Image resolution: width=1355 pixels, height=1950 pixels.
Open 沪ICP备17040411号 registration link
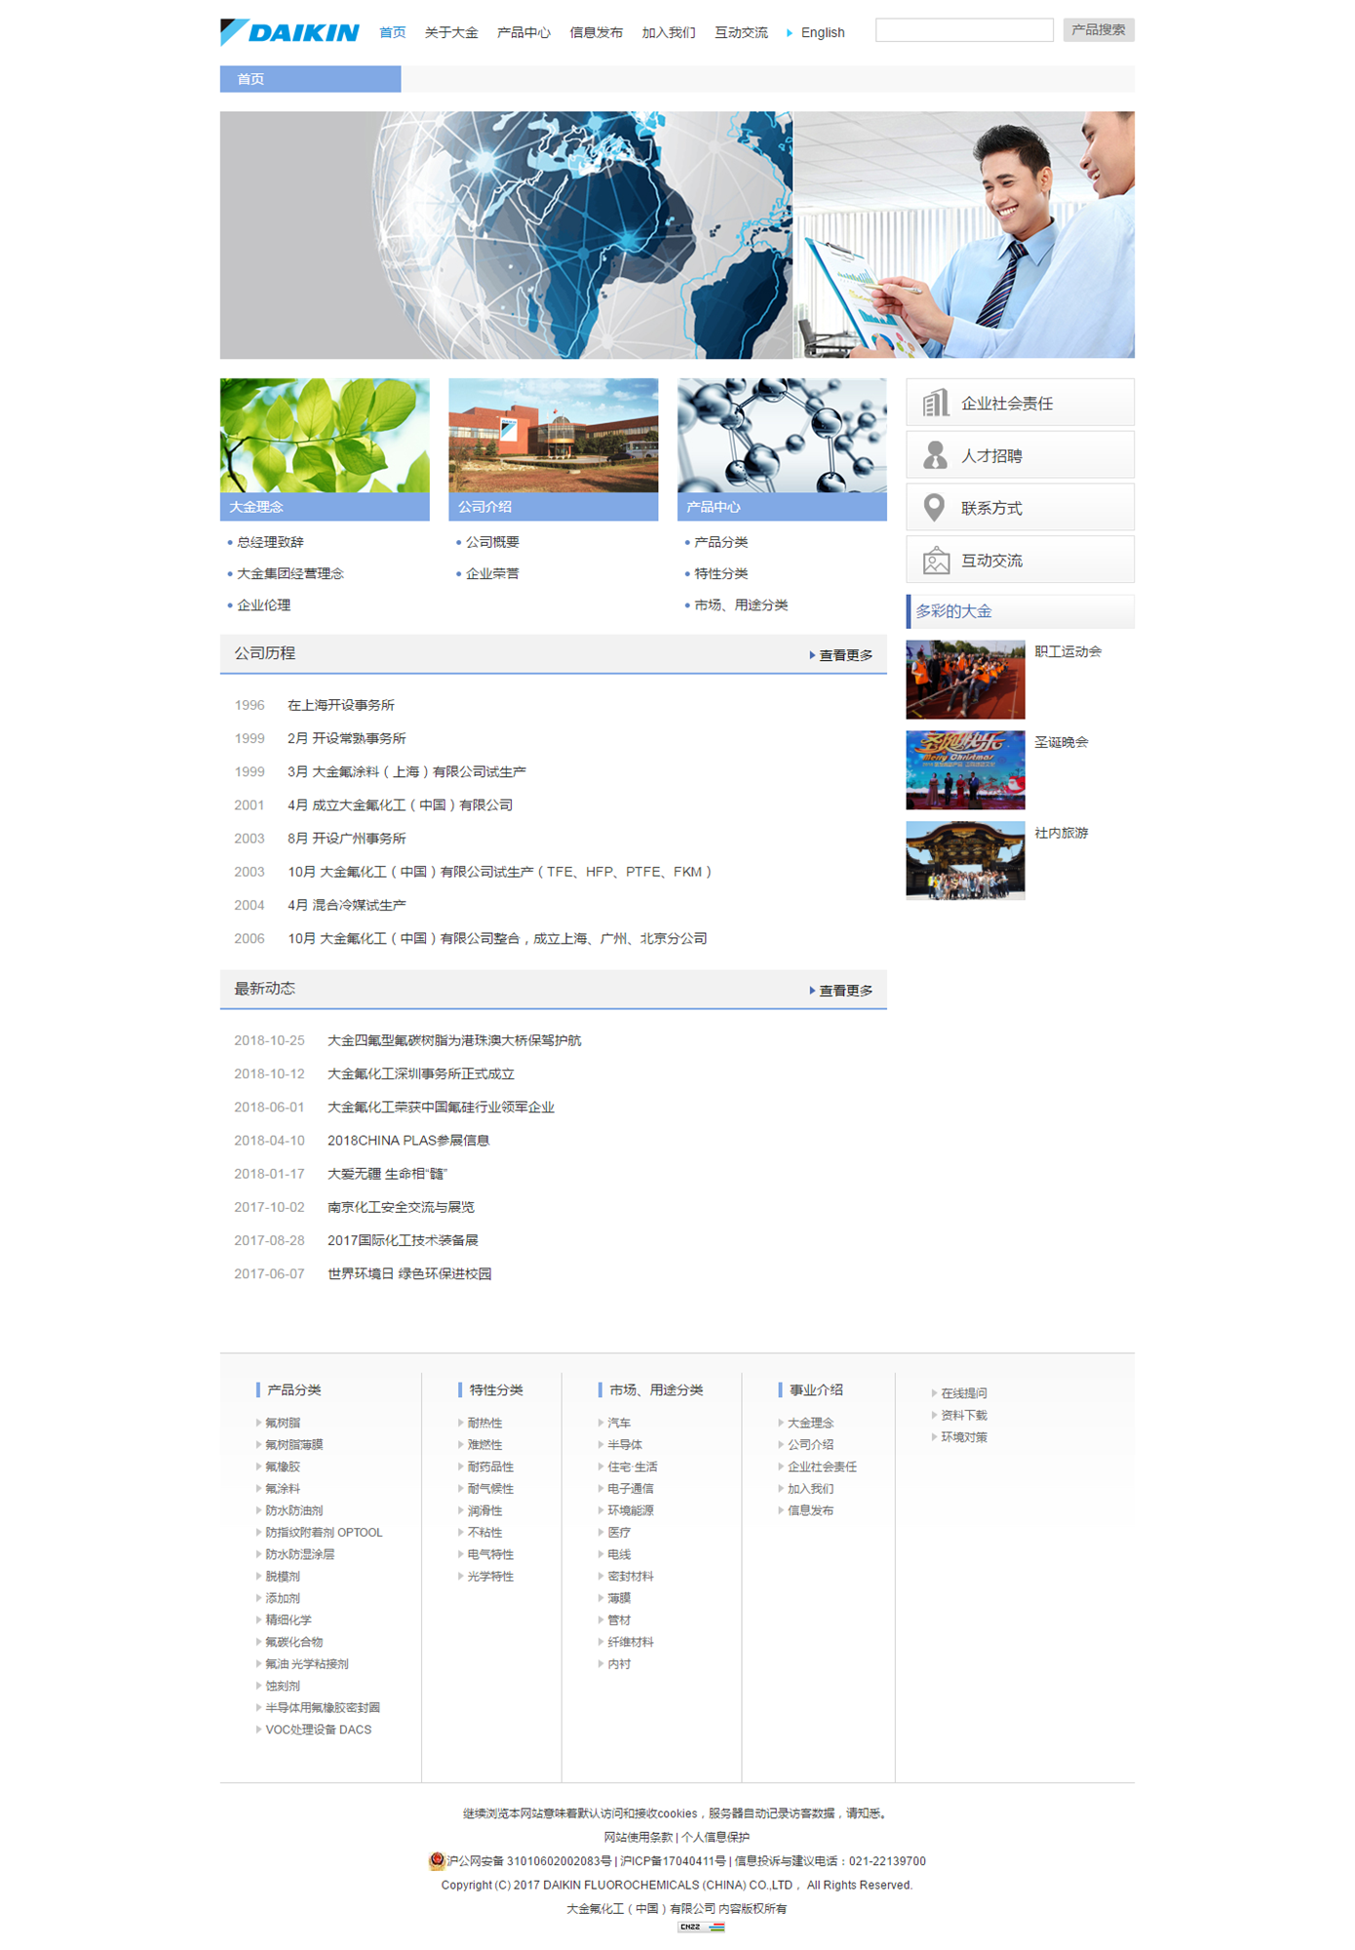point(673,1861)
